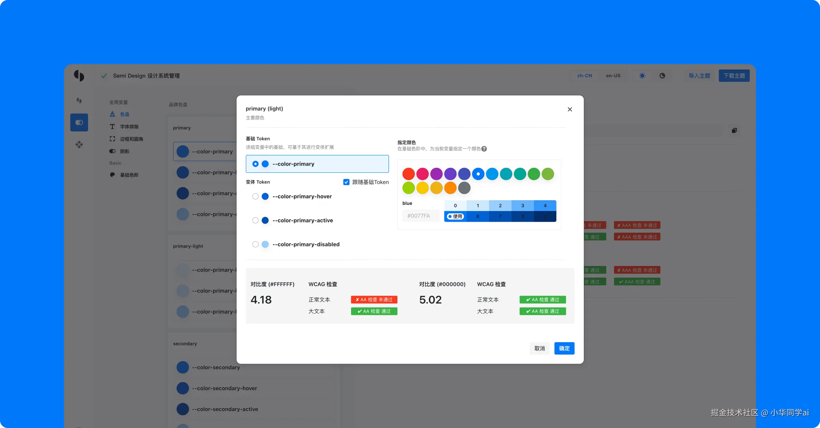Select the --color-primary-hover radio button

255,196
